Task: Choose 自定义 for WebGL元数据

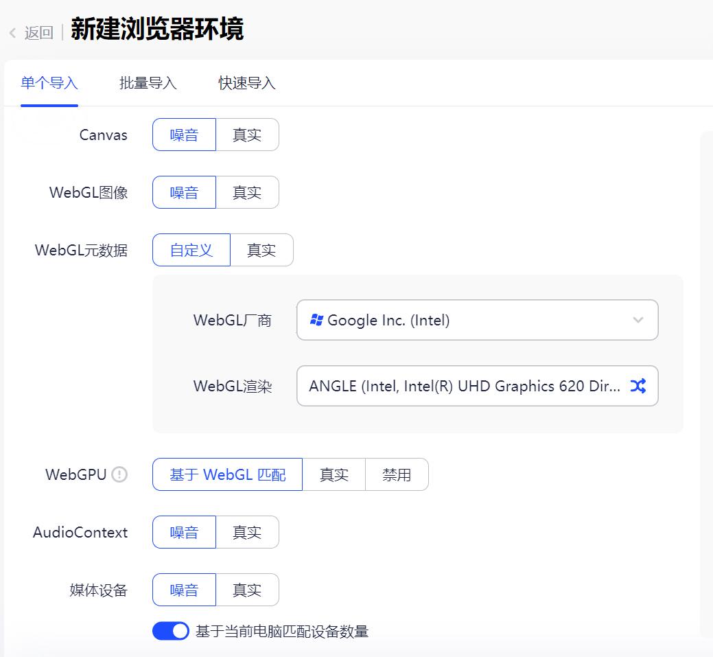Action: coord(191,250)
